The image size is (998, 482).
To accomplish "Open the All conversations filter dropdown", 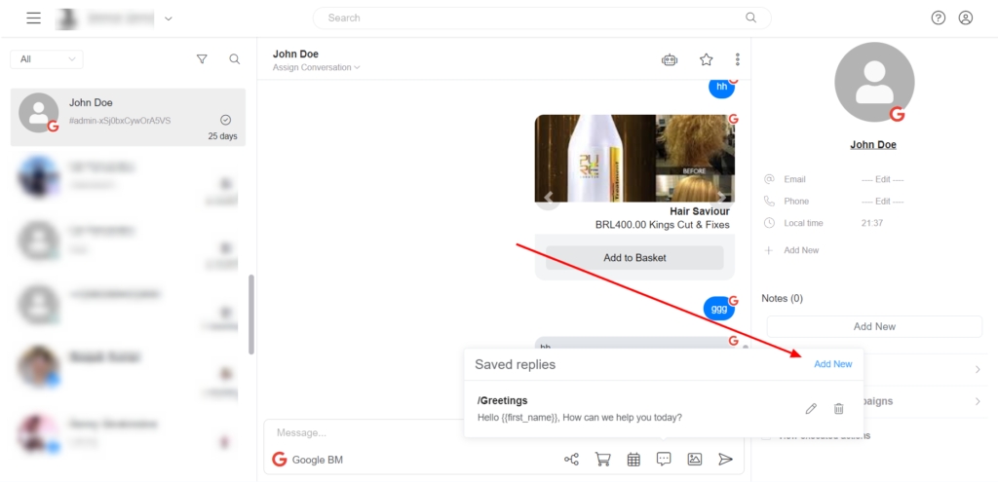I will (x=46, y=59).
